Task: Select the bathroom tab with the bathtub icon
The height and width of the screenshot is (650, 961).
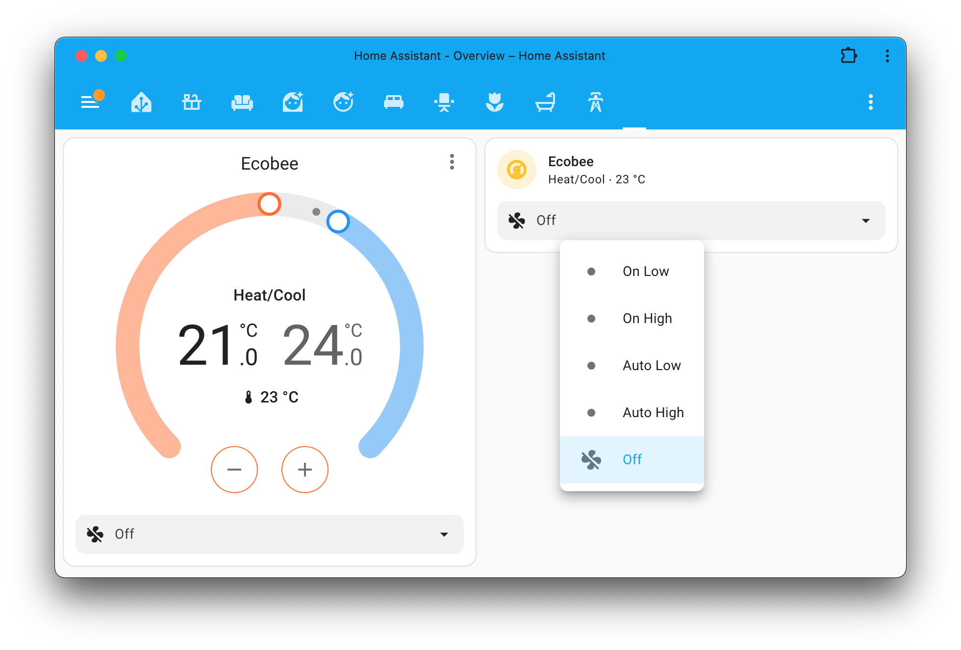Action: (546, 102)
